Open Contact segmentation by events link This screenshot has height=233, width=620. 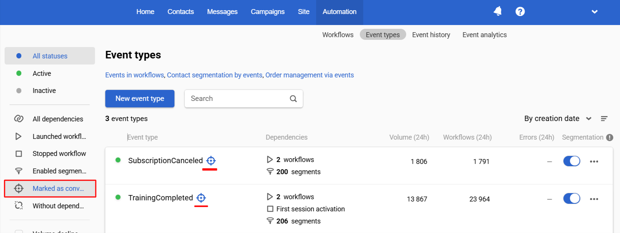tap(215, 75)
